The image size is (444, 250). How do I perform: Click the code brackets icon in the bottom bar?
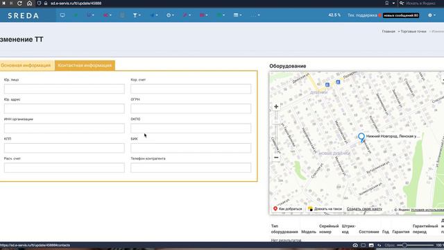coord(379,245)
